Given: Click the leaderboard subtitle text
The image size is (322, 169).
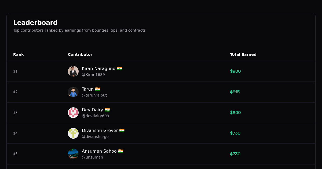Looking at the screenshot, I should click(79, 30).
